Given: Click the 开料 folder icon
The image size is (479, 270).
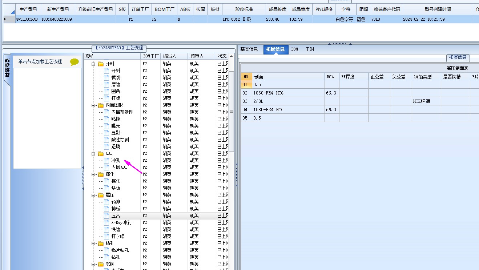Looking at the screenshot, I should [101, 64].
